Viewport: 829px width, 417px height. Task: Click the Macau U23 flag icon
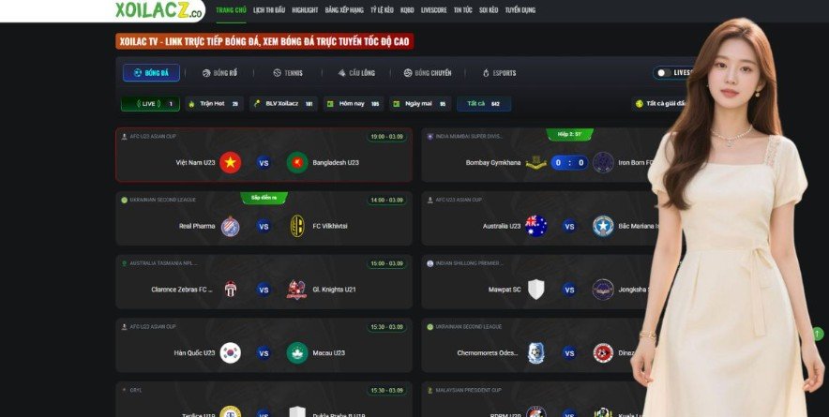click(x=297, y=353)
